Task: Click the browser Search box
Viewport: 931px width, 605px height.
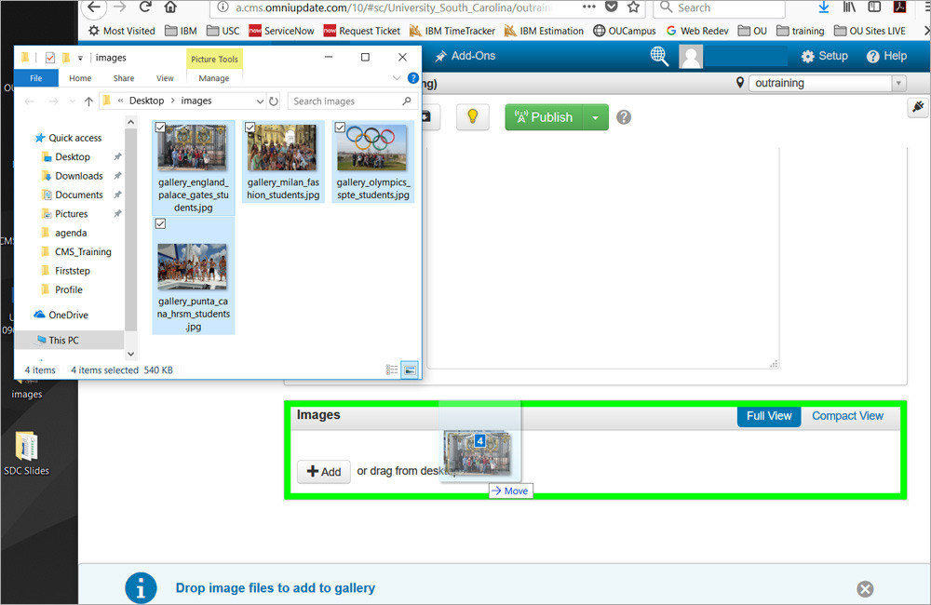Action: [x=719, y=7]
